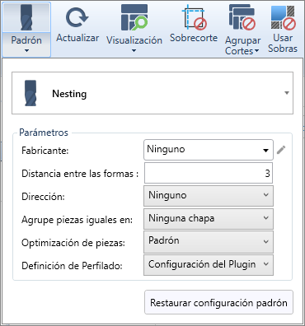
Task: Click the Agrupar Cortes icon
Action: pos(242,17)
